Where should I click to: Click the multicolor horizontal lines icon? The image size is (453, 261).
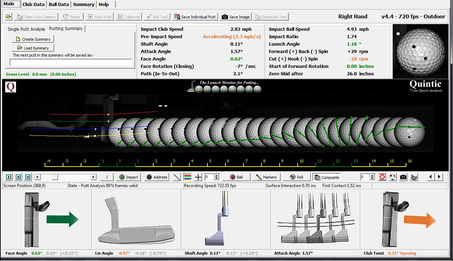pyautogui.click(x=188, y=177)
